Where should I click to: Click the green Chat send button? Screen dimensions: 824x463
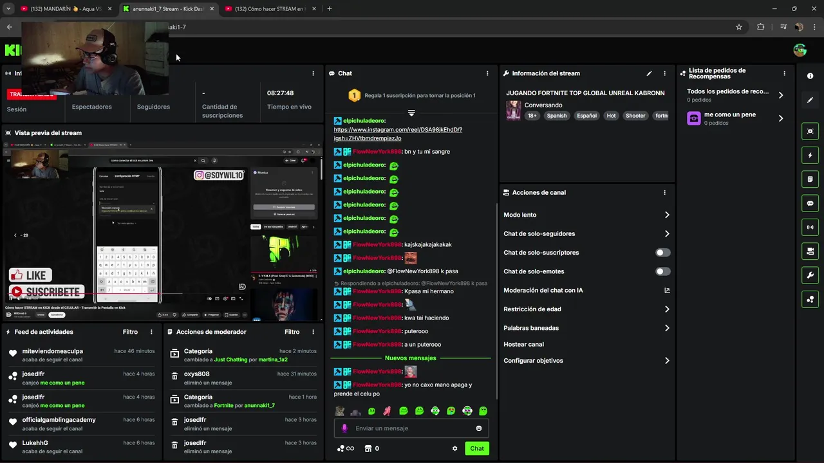(477, 449)
